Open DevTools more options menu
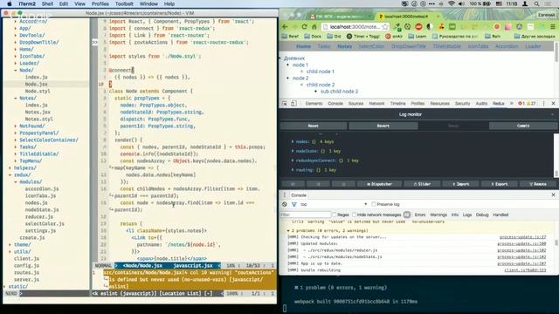The image size is (559, 314). click(543, 103)
